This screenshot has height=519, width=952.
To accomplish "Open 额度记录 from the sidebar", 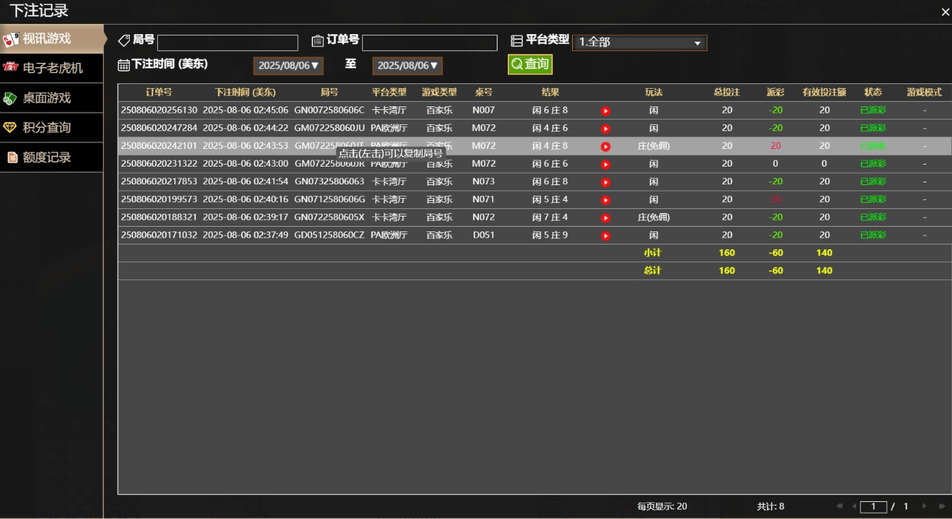I will pos(46,157).
